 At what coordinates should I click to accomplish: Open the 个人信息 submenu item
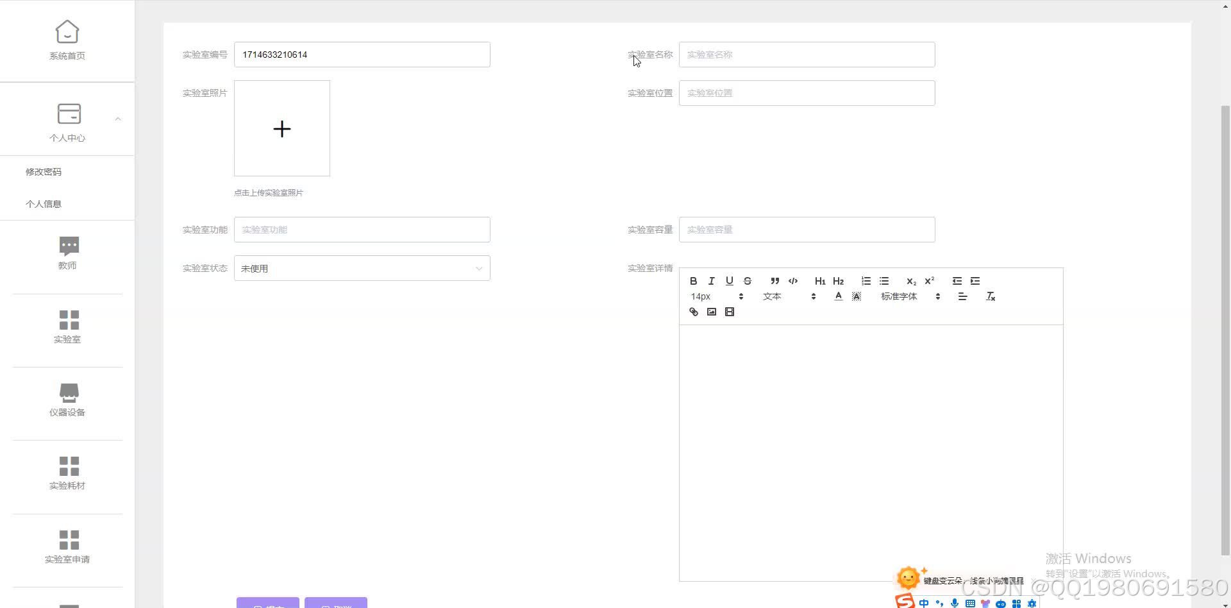(44, 204)
